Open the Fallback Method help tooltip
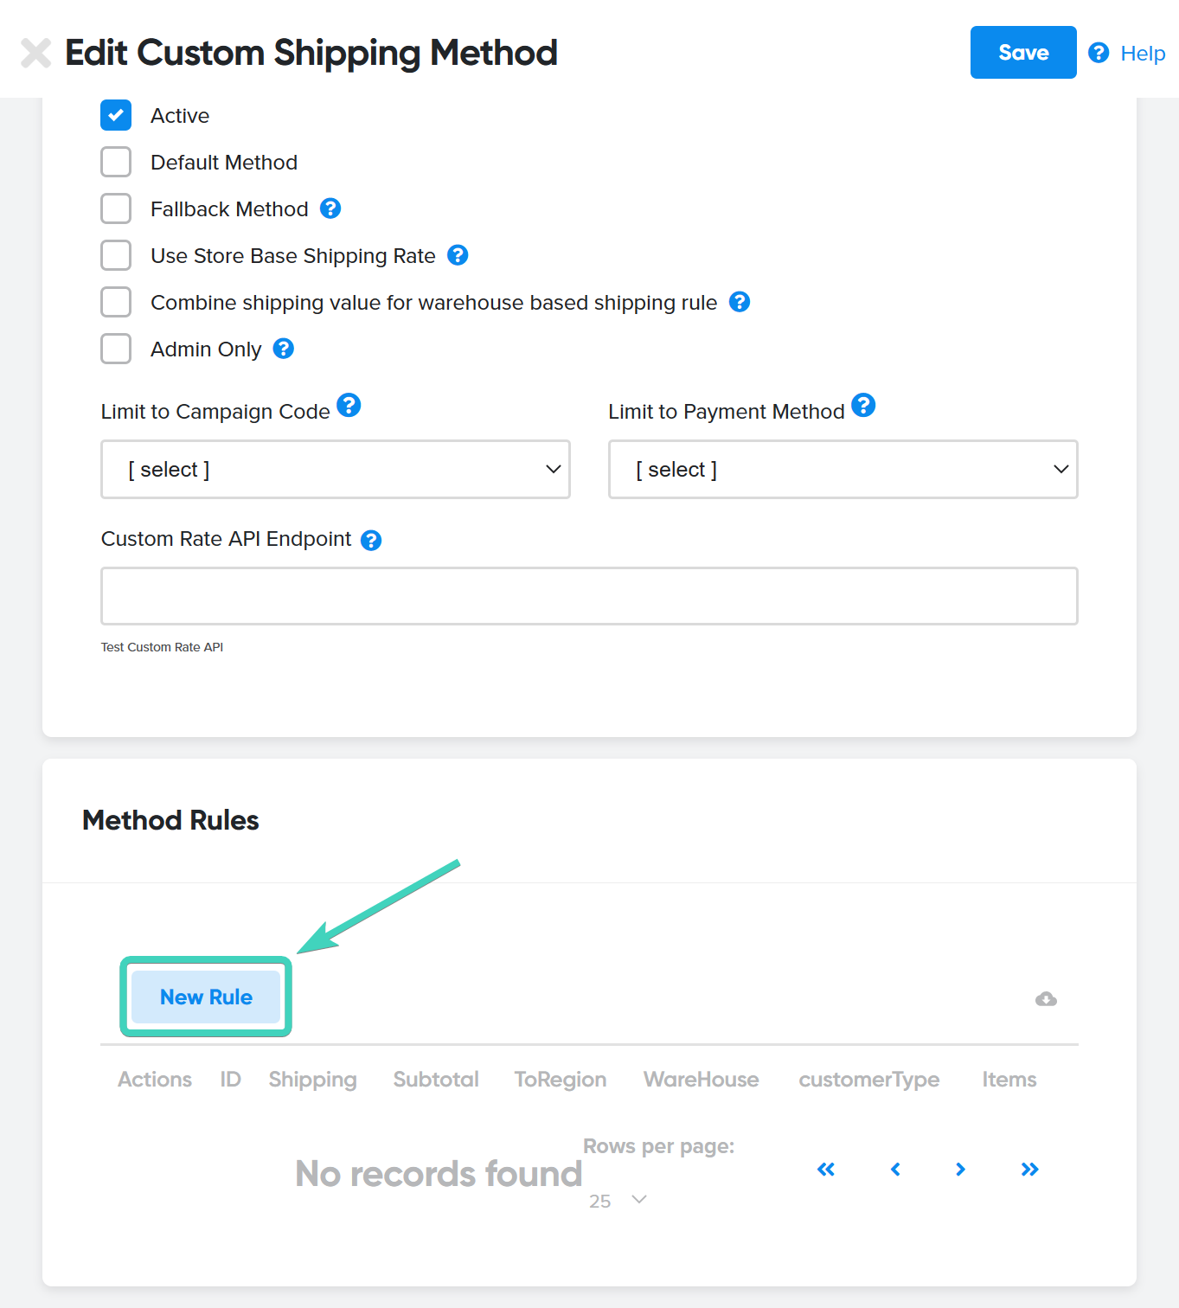Screen dimensions: 1179x1308 point(331,208)
